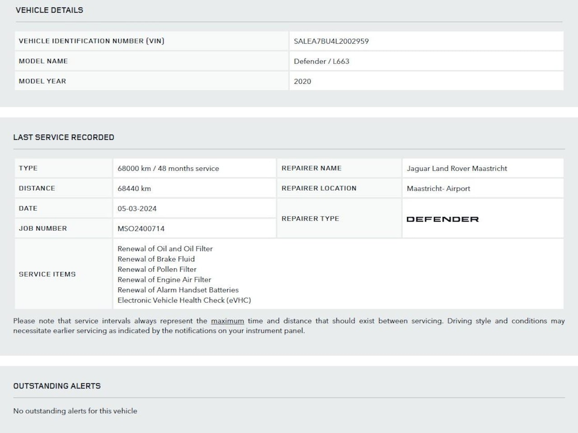The width and height of the screenshot is (578, 433).
Task: Click the Repairer Location label
Action: [319, 188]
